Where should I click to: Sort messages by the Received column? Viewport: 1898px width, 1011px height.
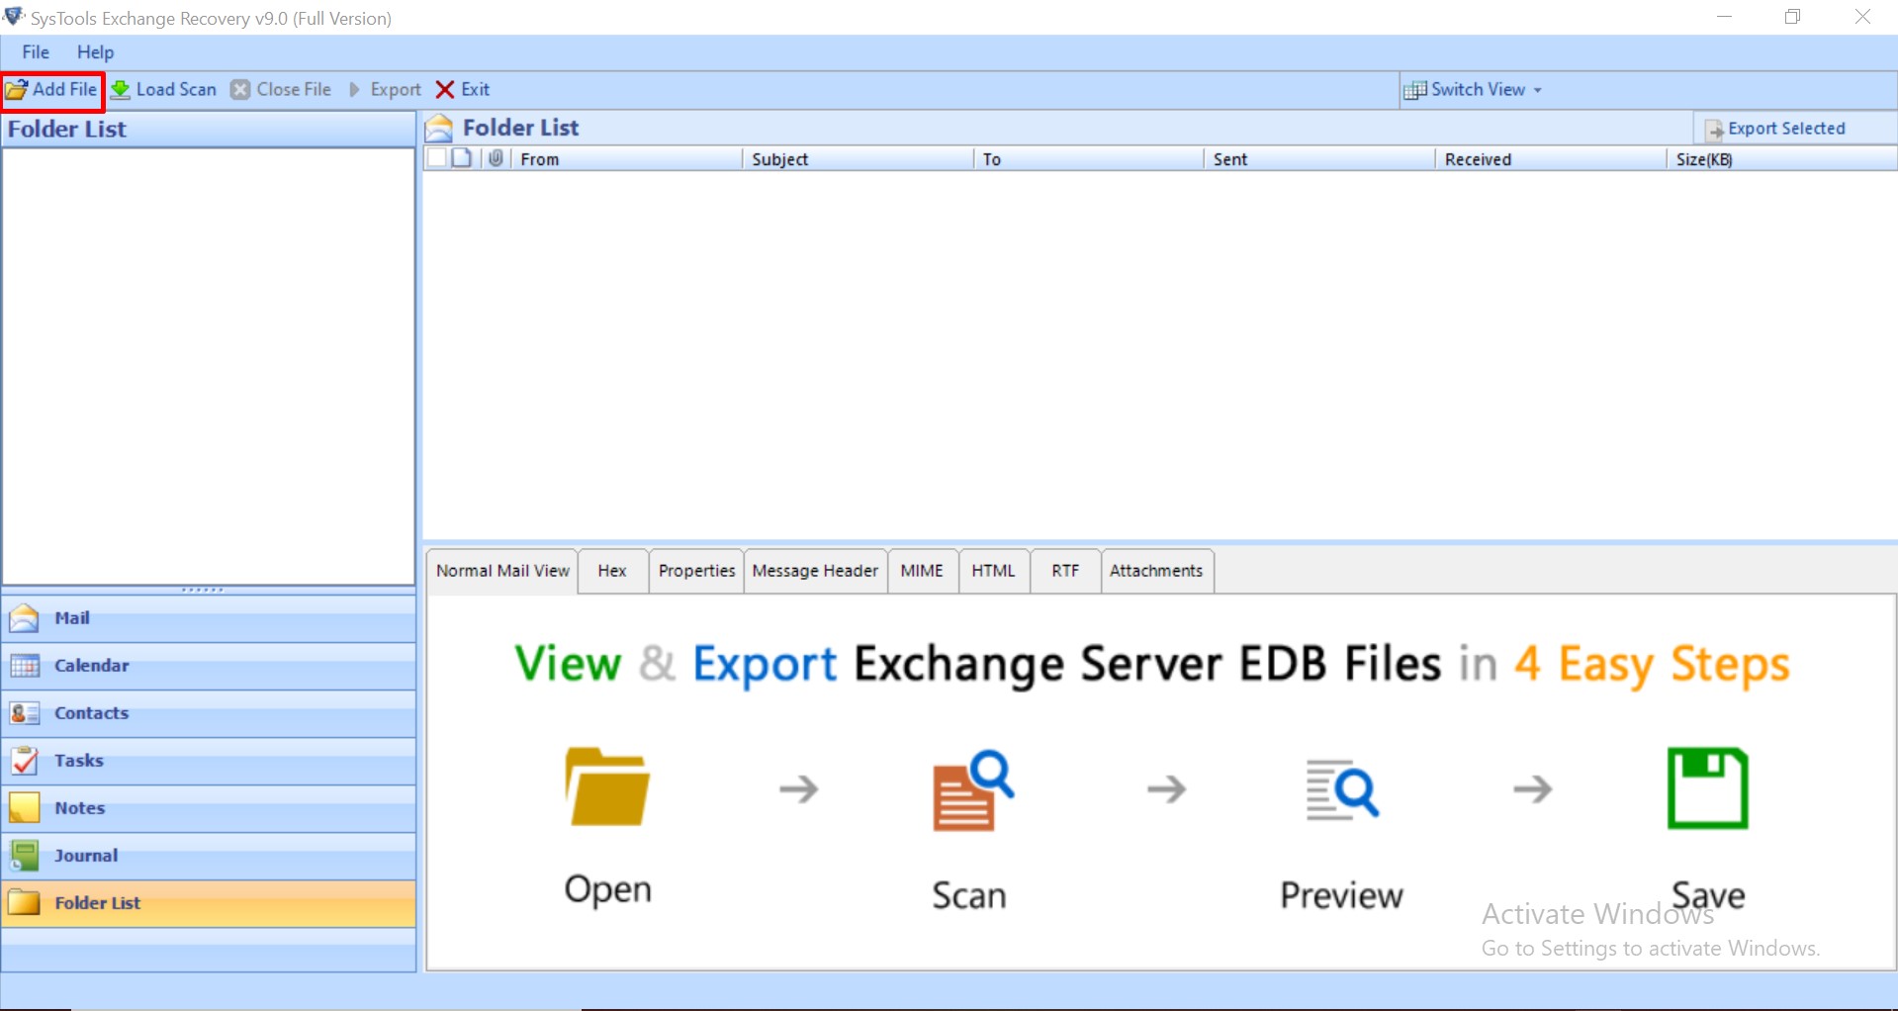[x=1478, y=158]
